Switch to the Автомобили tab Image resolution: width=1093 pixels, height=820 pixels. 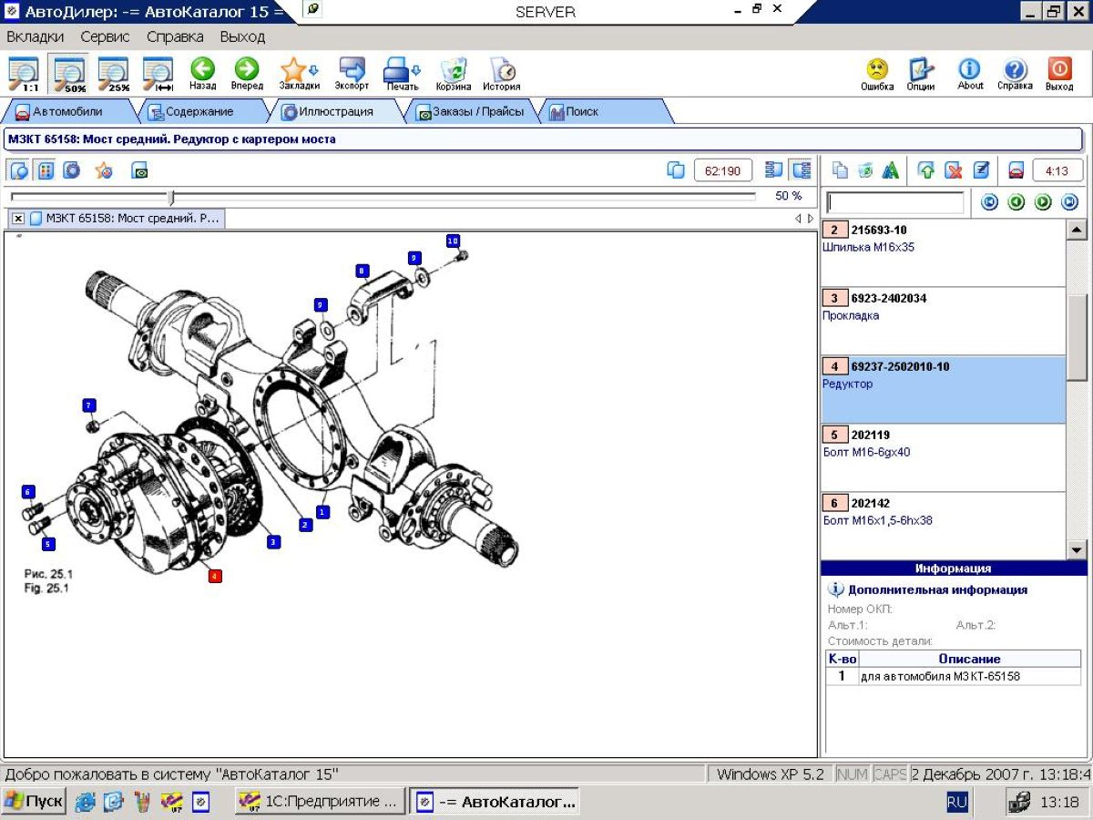tap(68, 112)
